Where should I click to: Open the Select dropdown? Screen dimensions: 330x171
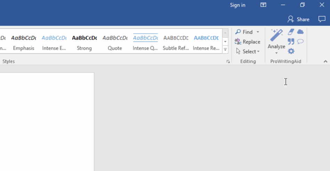point(248,51)
